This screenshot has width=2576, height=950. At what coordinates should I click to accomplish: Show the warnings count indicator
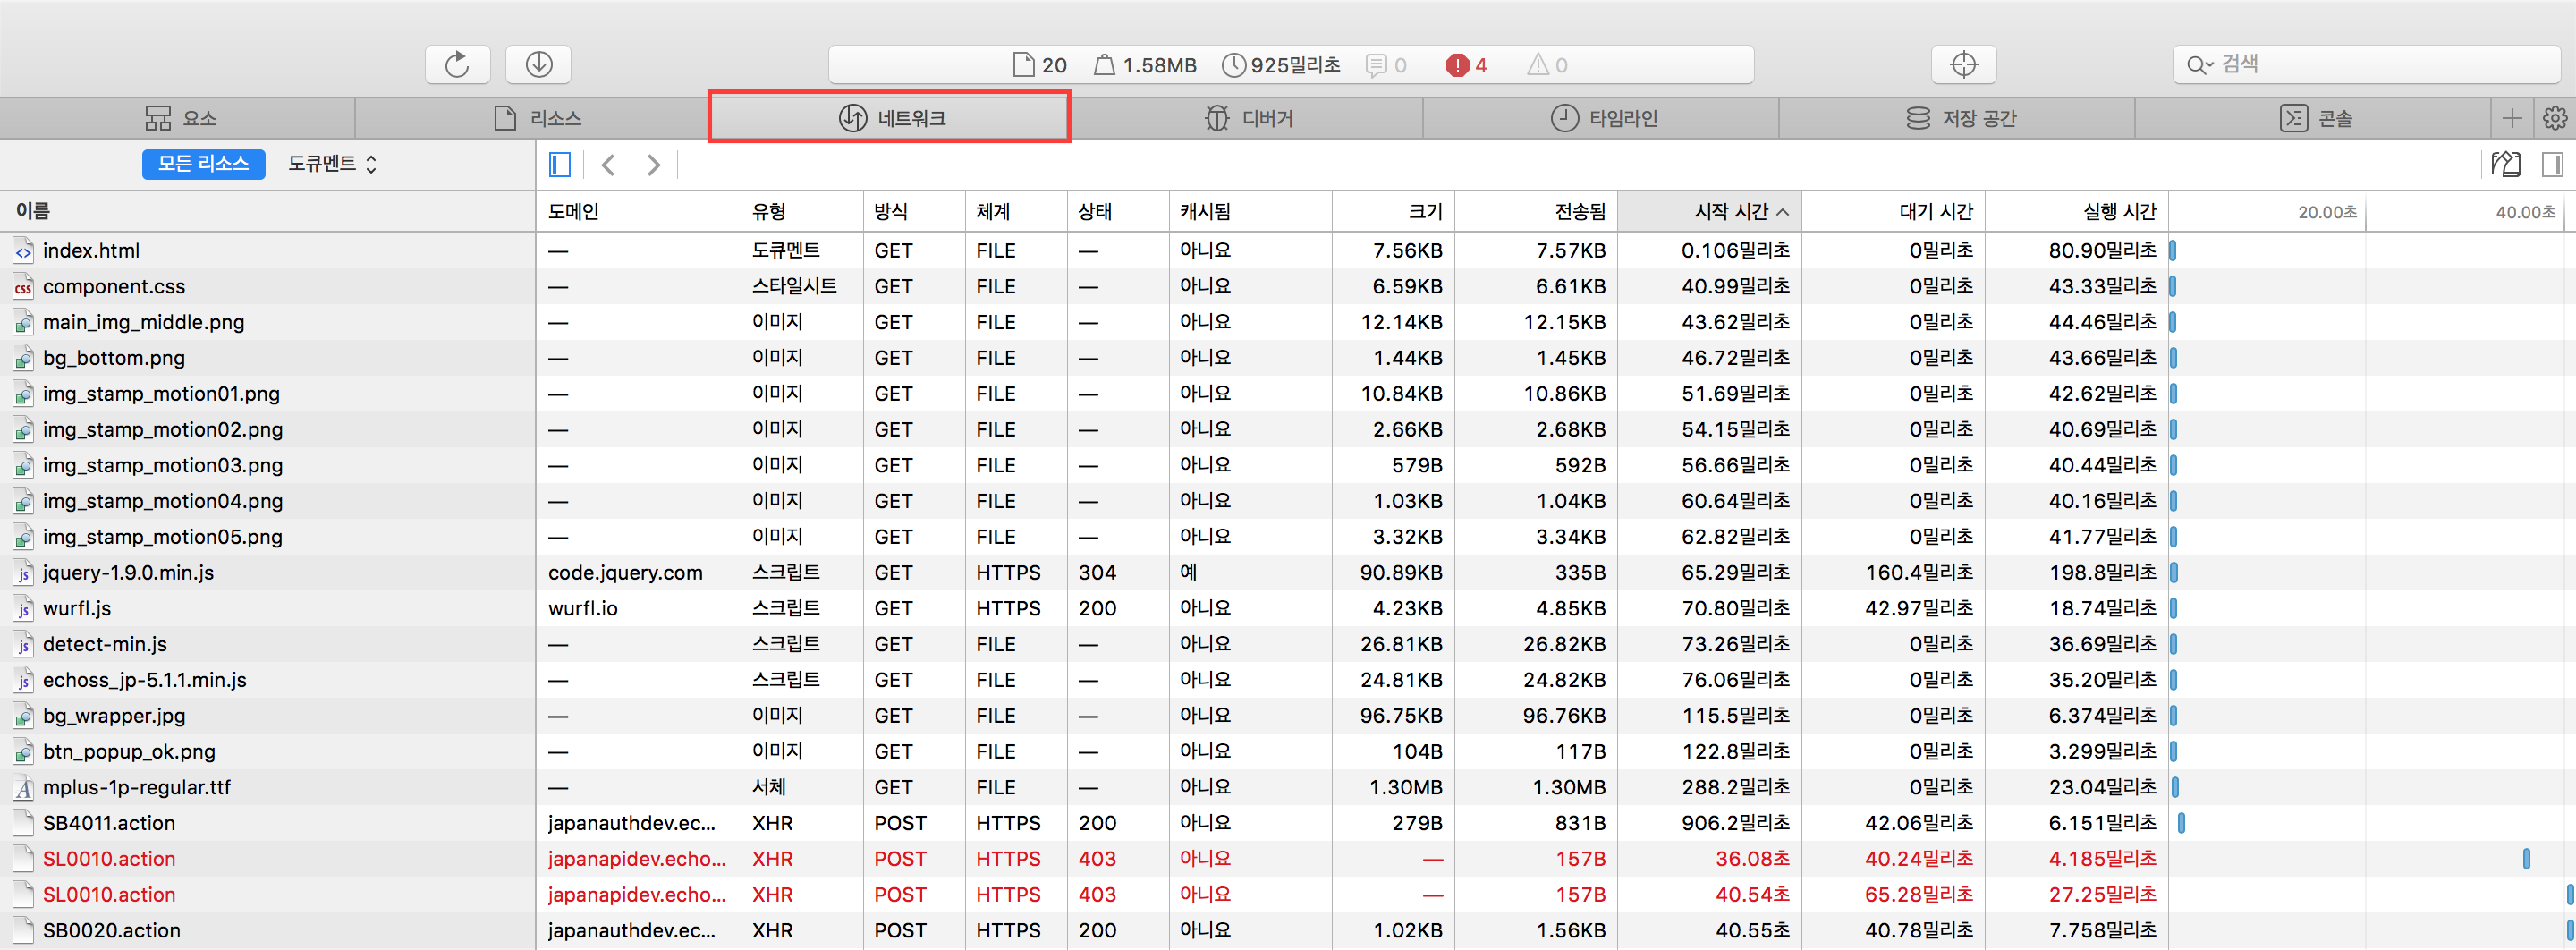coord(1547,65)
